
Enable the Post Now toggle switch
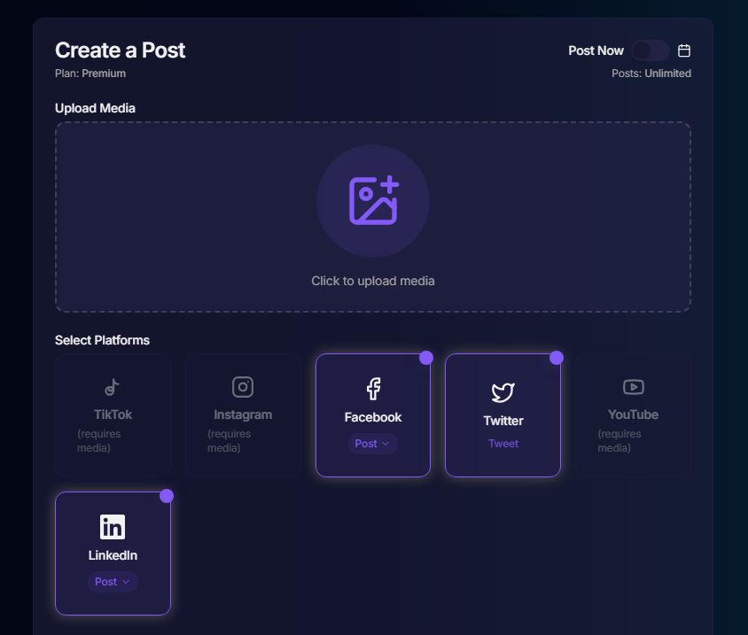650,50
